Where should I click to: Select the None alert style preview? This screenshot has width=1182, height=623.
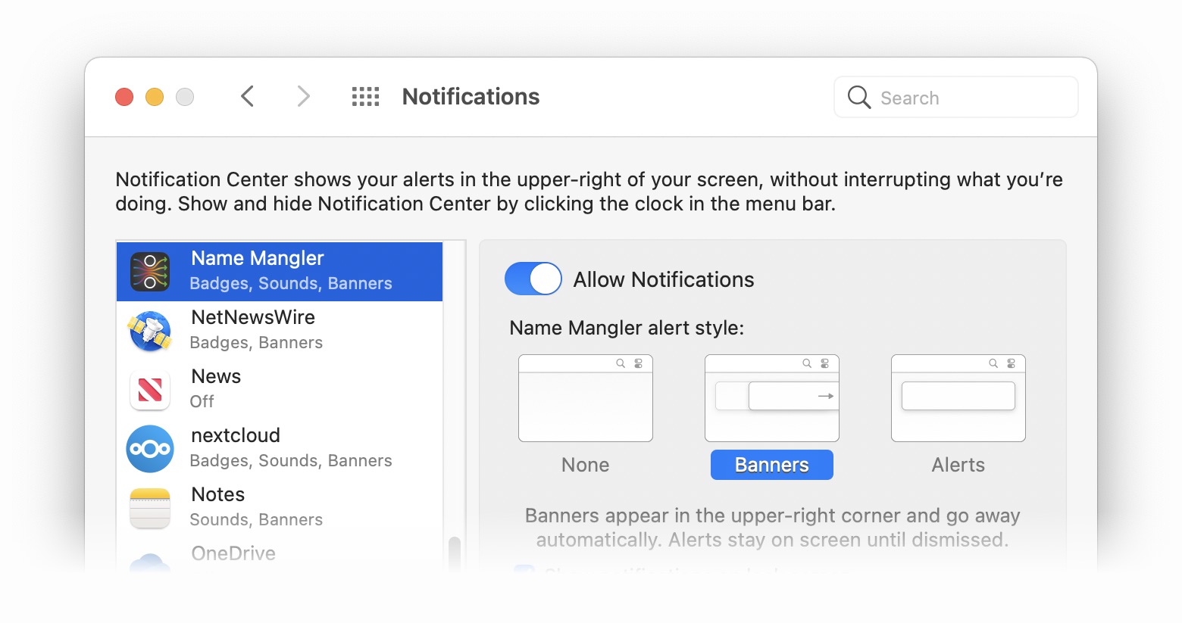click(586, 398)
